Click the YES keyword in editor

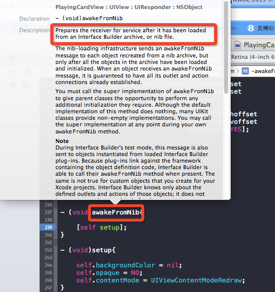click(236, 129)
